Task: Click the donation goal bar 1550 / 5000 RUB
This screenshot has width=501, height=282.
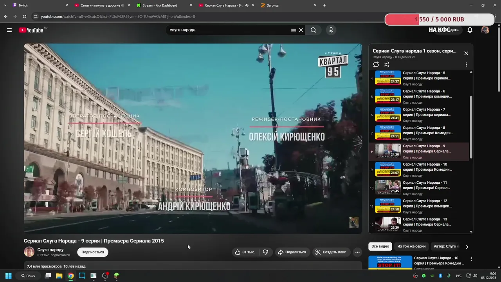Action: (440, 19)
